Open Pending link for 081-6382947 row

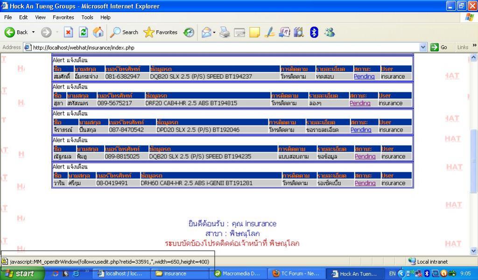[x=364, y=77]
